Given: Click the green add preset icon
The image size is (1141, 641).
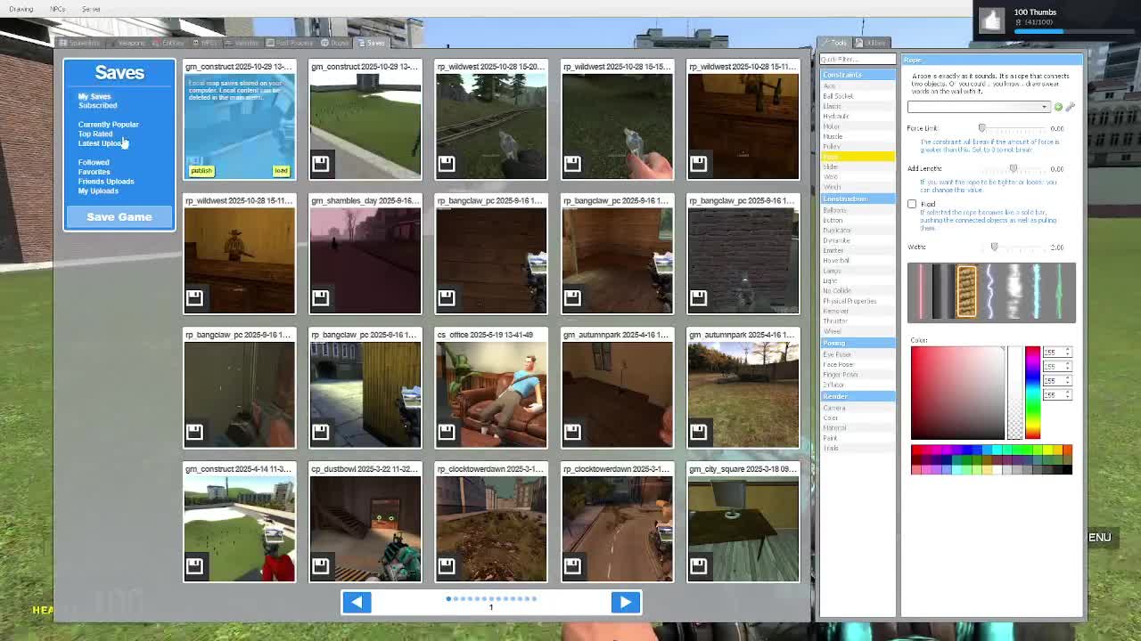Looking at the screenshot, I should pos(1058,107).
